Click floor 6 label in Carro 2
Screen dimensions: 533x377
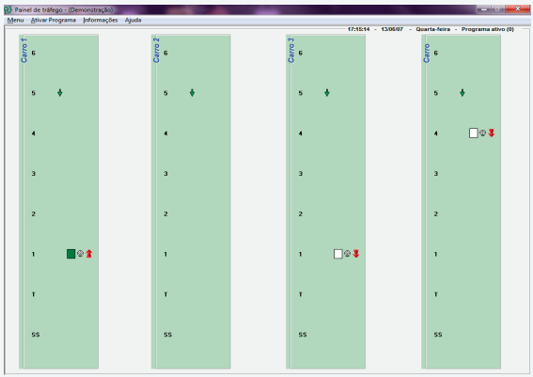(165, 53)
